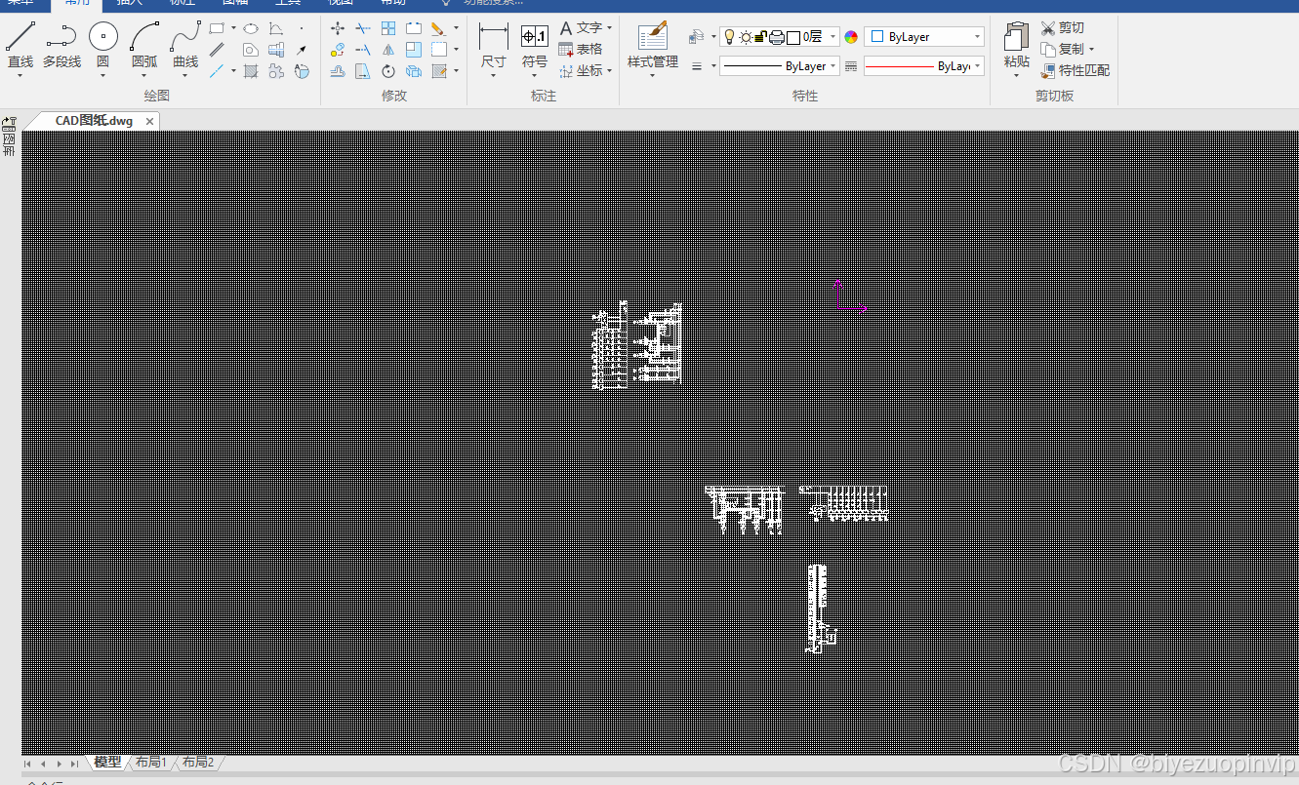Switch to the 布局1 layout tab
Screen dimensions: 1299x785
click(x=151, y=763)
